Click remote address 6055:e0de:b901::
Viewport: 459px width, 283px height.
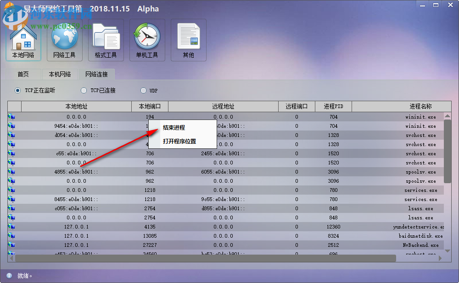click(x=223, y=172)
